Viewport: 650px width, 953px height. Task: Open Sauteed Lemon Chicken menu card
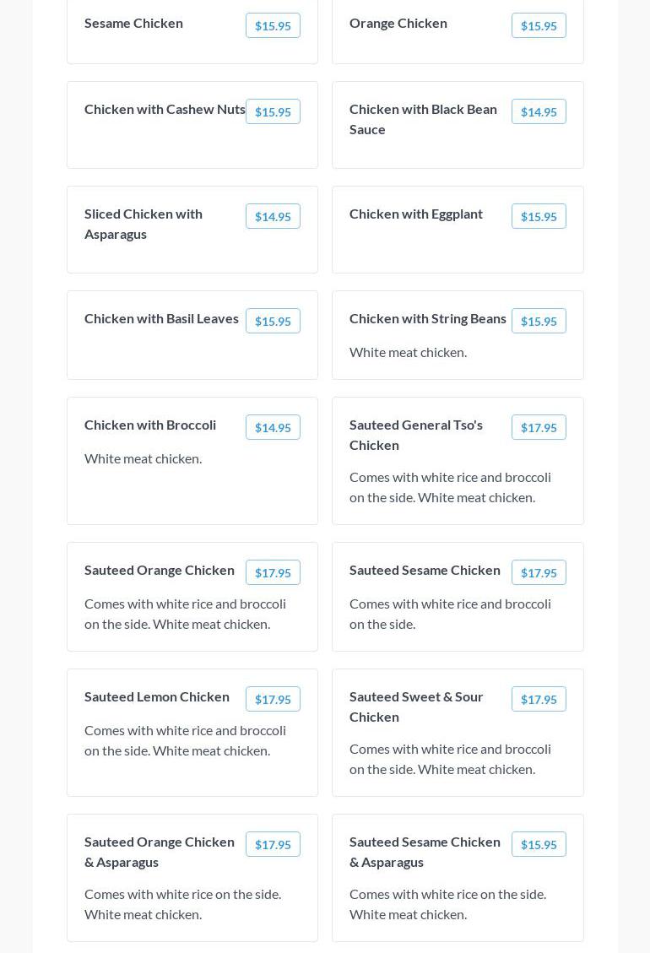(x=157, y=697)
